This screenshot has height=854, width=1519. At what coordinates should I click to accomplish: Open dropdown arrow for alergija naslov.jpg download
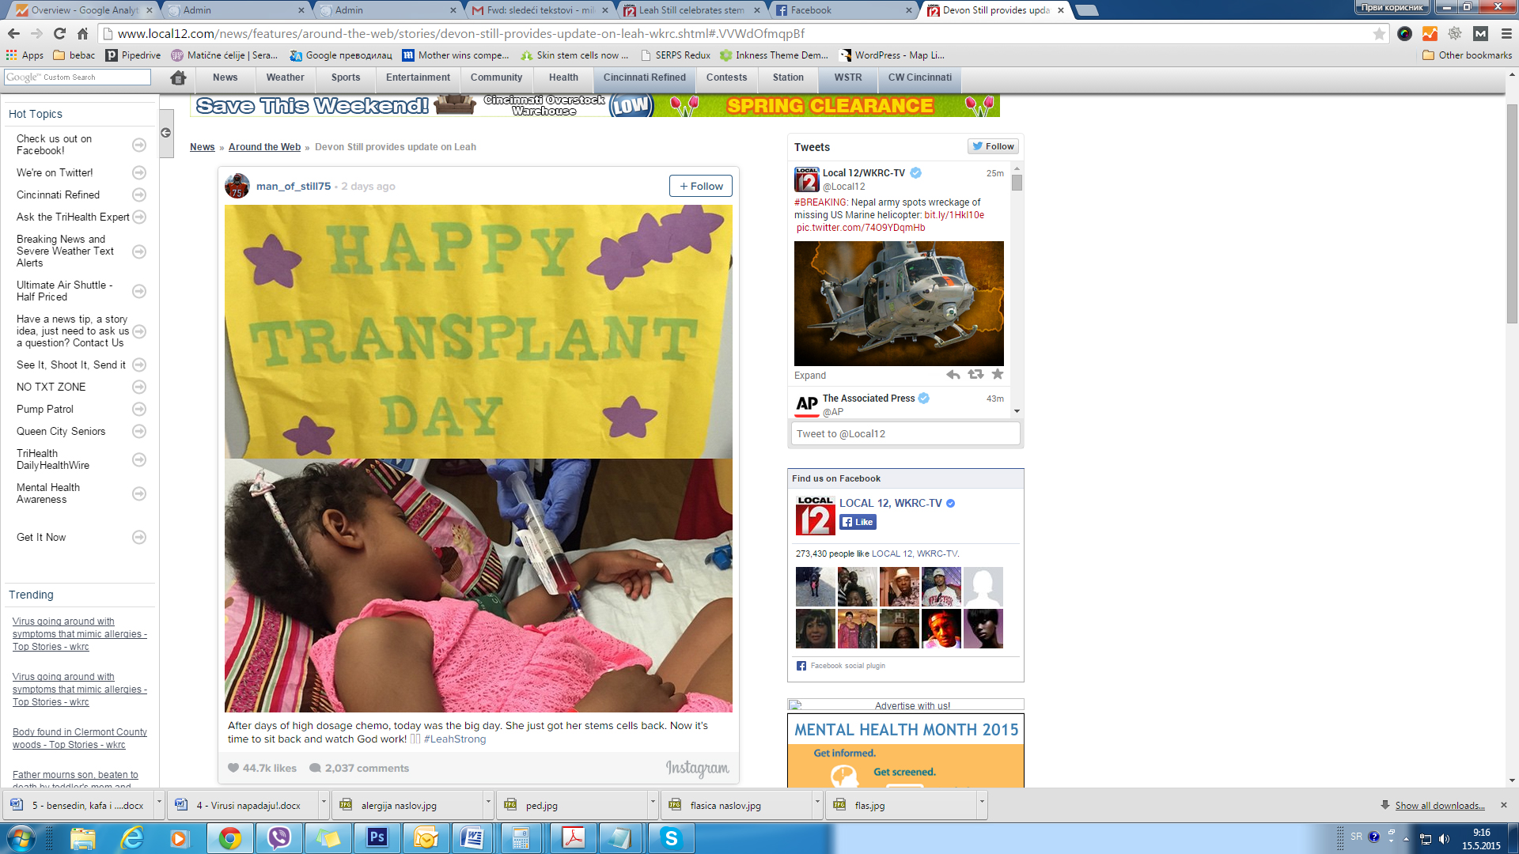pyautogui.click(x=488, y=801)
